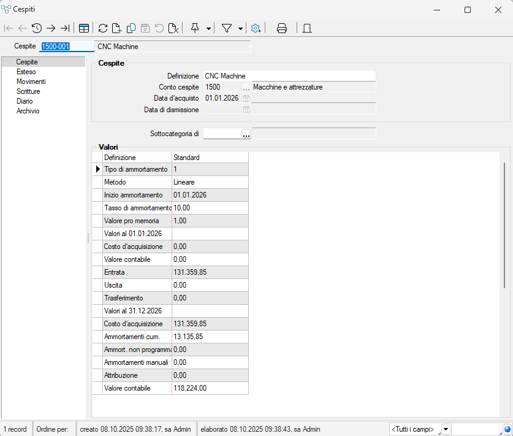Expand the filter dropdown arrow
513x436 pixels.
(240, 28)
